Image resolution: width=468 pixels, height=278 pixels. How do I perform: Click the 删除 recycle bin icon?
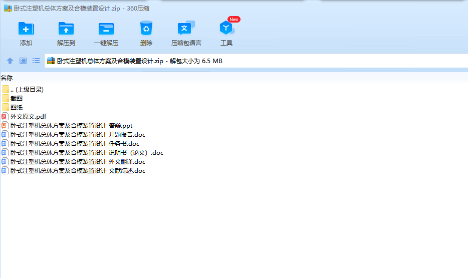tap(146, 29)
